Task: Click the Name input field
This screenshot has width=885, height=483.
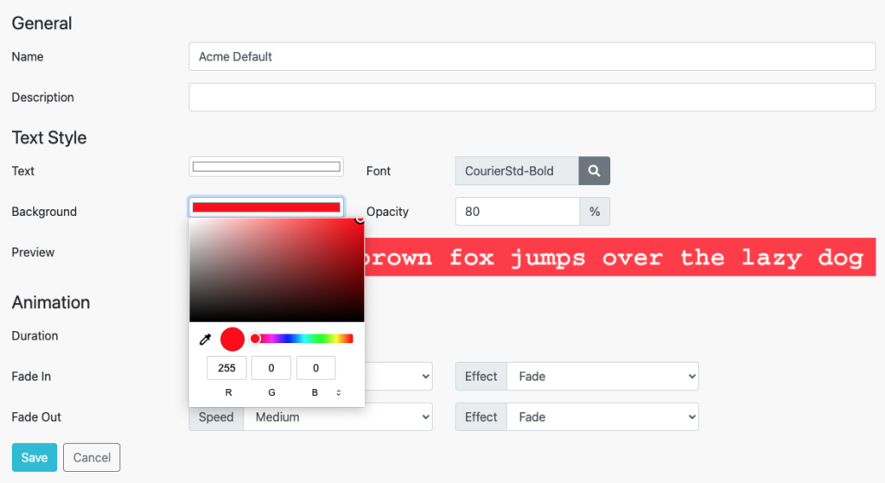Action: pyautogui.click(x=532, y=56)
